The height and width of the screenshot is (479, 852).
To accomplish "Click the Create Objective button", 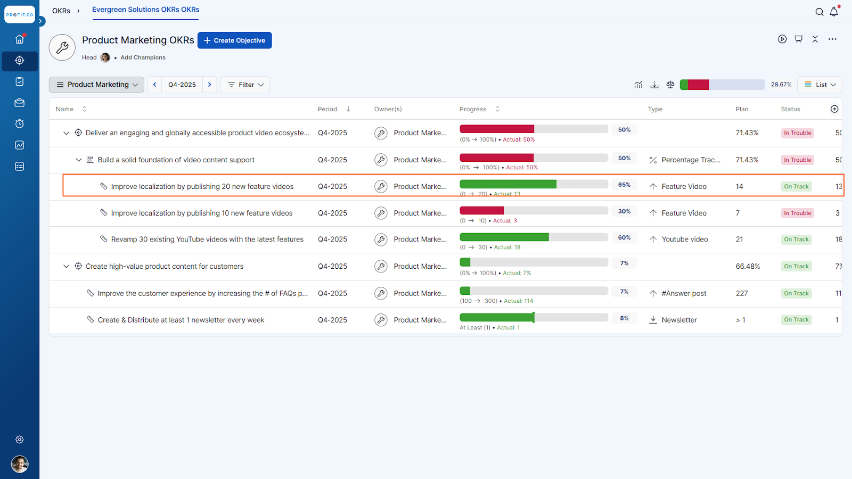I will point(235,40).
